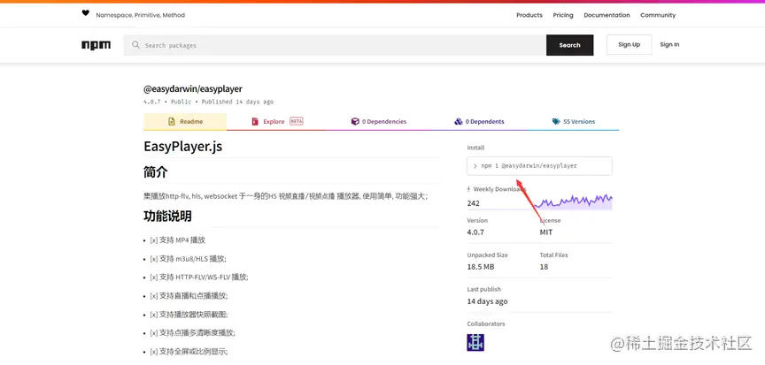The width and height of the screenshot is (765, 365).
Task: Click the Readme file icon
Action: click(x=171, y=122)
